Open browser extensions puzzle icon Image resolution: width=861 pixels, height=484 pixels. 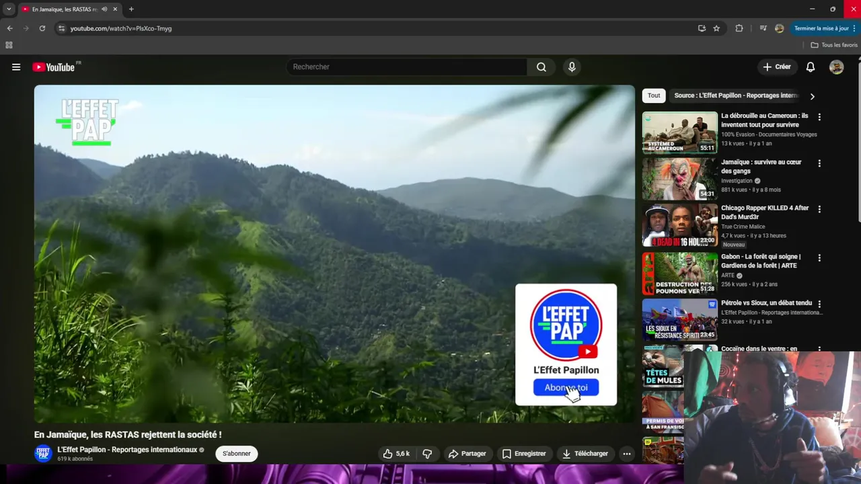739,28
